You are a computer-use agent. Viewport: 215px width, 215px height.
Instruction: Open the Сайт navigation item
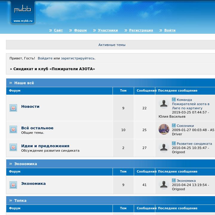click(58, 30)
